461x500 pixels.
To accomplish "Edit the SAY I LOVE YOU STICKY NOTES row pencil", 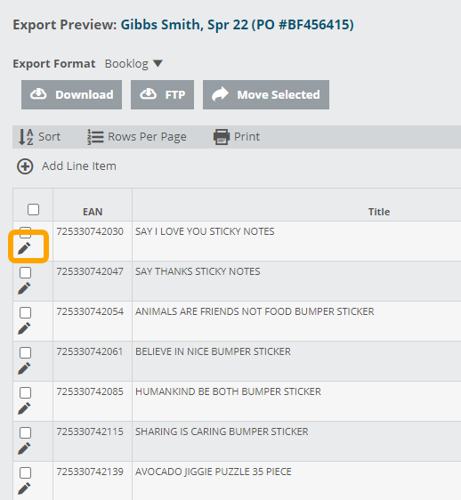I will [x=24, y=248].
